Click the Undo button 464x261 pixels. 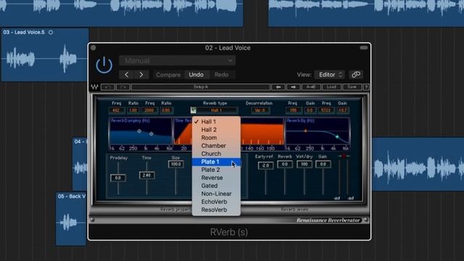click(x=196, y=75)
